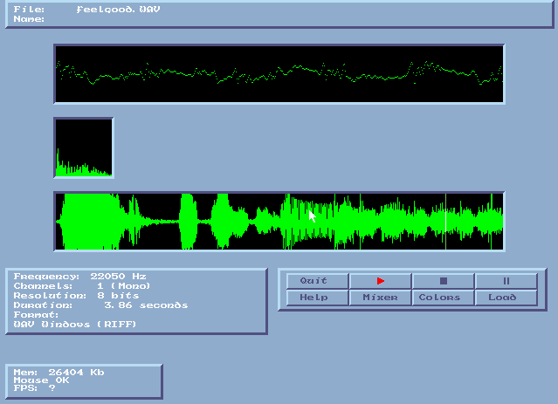
Task: Start playback with the red play button
Action: tap(381, 281)
